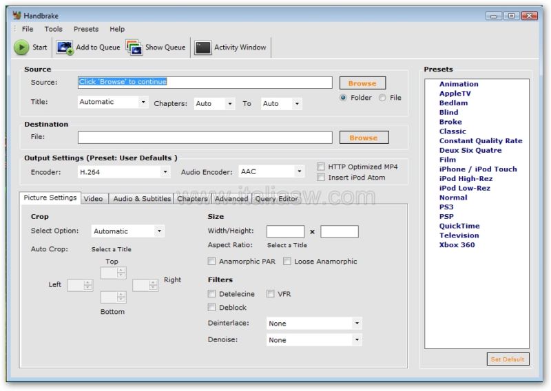Click inside the Source path field
The height and width of the screenshot is (391, 551).
pos(205,83)
